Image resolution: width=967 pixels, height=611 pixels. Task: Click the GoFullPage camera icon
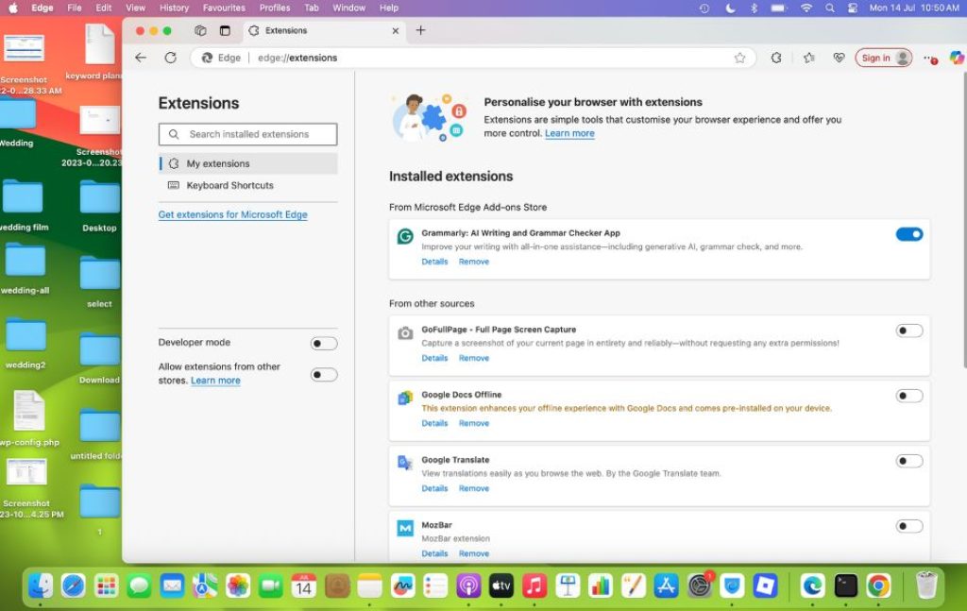(x=405, y=333)
